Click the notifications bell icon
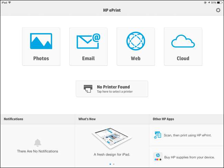The width and height of the screenshot is (224, 168). (38, 143)
